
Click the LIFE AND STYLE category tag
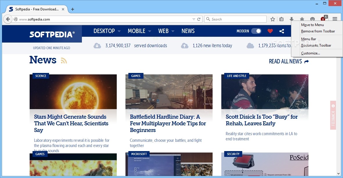point(236,76)
